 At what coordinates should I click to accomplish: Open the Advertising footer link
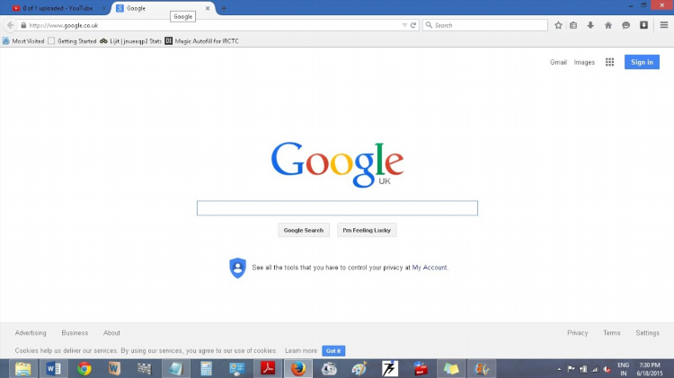coord(31,333)
